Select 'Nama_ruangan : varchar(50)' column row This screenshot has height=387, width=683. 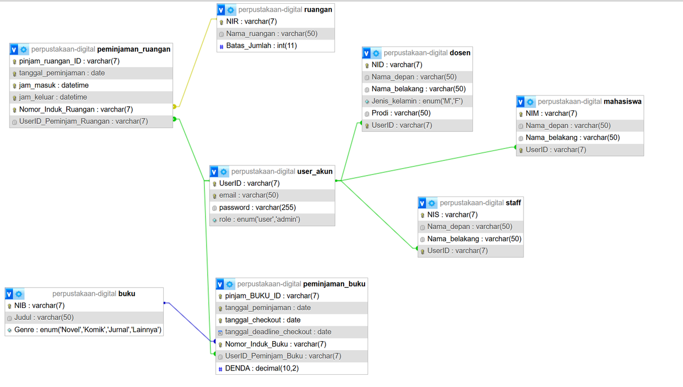(x=276, y=34)
